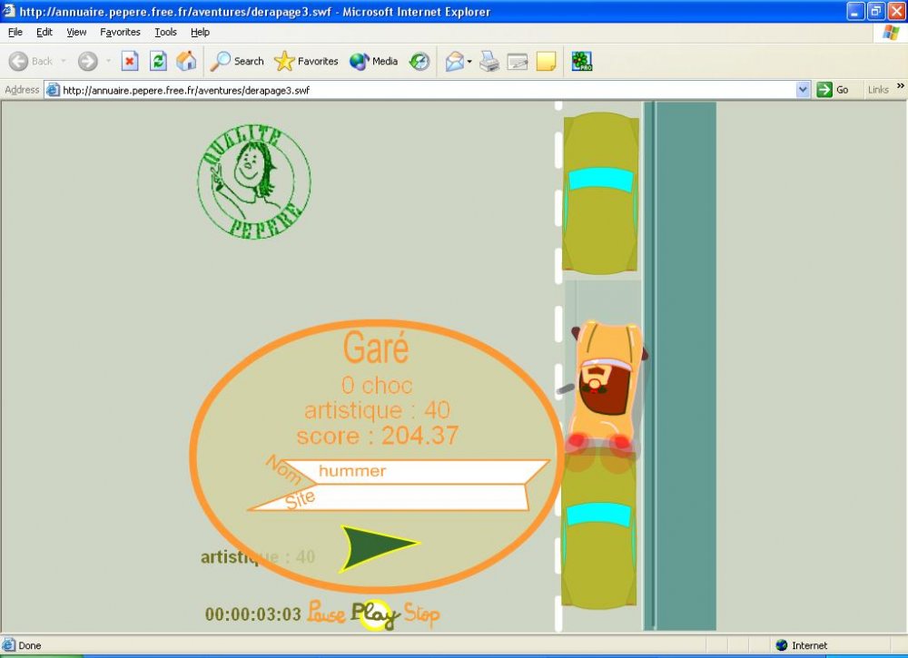The width and height of the screenshot is (908, 658).
Task: Expand the address bar dropdown
Action: coord(803,90)
